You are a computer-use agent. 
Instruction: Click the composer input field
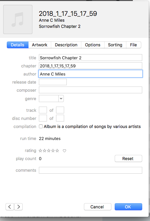click(x=90, y=90)
